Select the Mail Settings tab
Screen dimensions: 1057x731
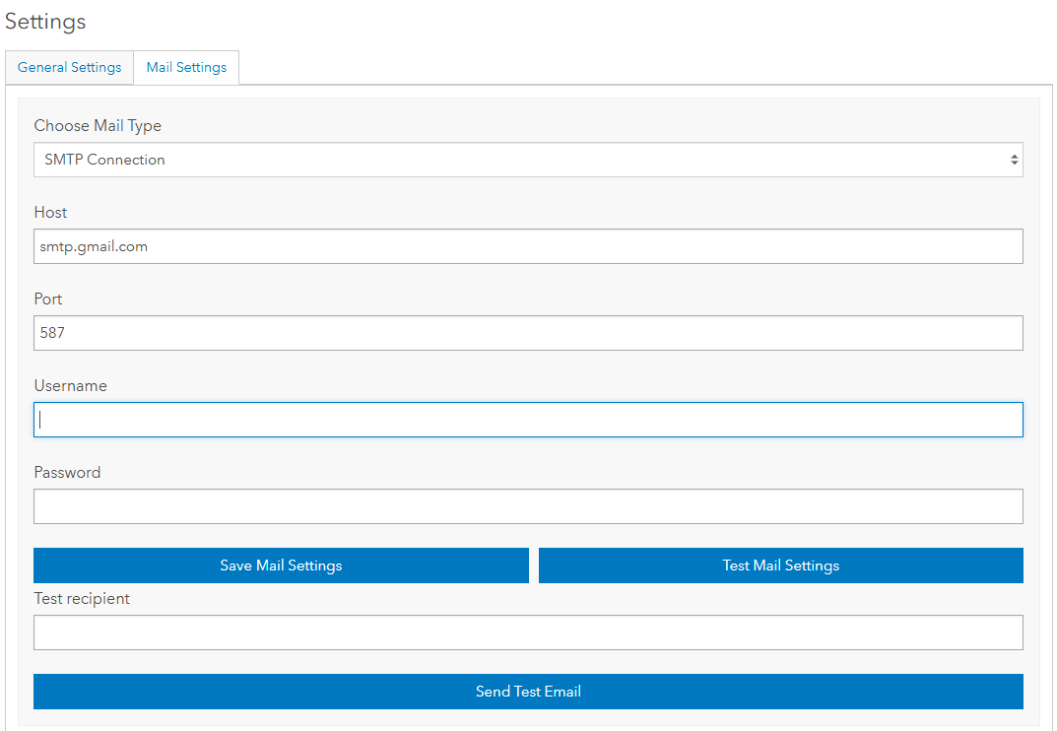(x=186, y=68)
